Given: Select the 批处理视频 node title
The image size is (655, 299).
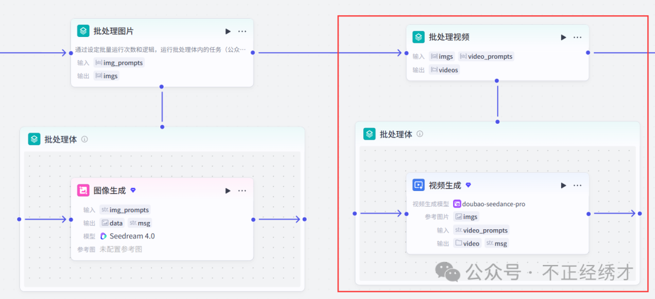Looking at the screenshot, I should [x=449, y=37].
